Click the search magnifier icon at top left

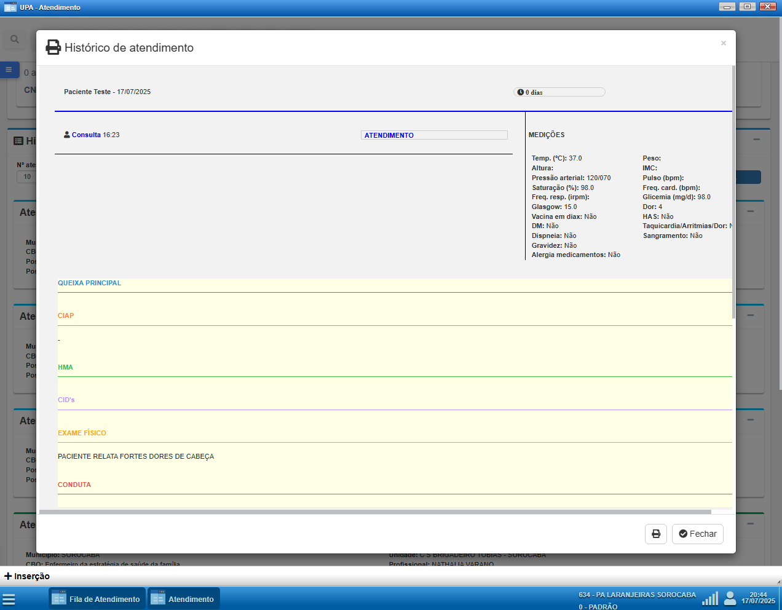[x=15, y=39]
